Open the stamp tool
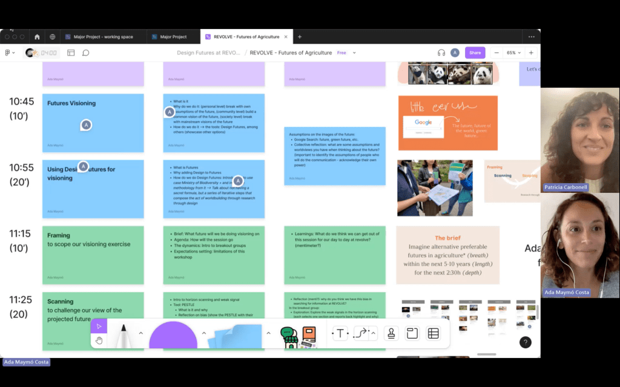Screen dimensions: 620x387 pyautogui.click(x=391, y=333)
